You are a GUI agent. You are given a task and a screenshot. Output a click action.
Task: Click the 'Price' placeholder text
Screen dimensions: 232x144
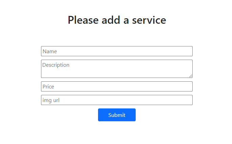tap(48, 87)
